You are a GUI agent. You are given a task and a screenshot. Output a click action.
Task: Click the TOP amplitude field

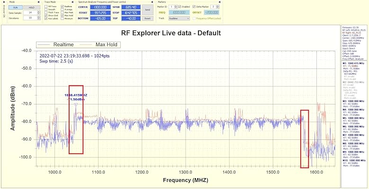click(131, 18)
